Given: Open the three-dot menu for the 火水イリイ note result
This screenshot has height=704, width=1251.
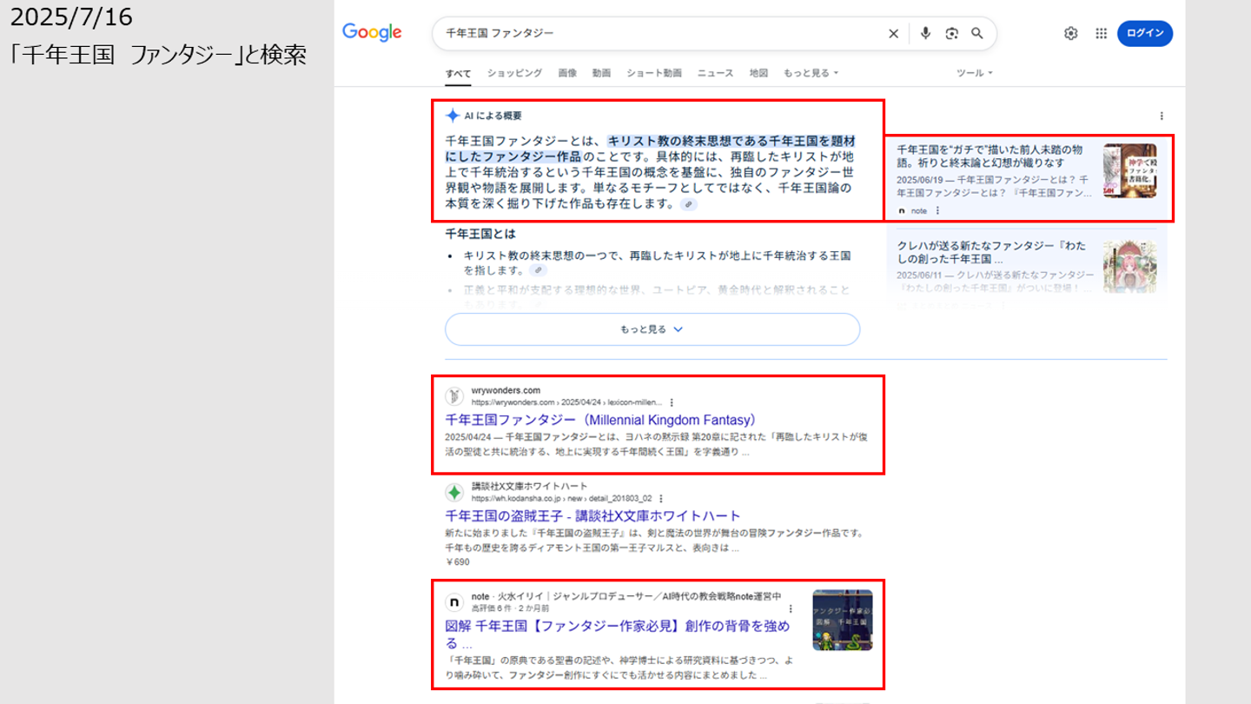Looking at the screenshot, I should point(791,608).
